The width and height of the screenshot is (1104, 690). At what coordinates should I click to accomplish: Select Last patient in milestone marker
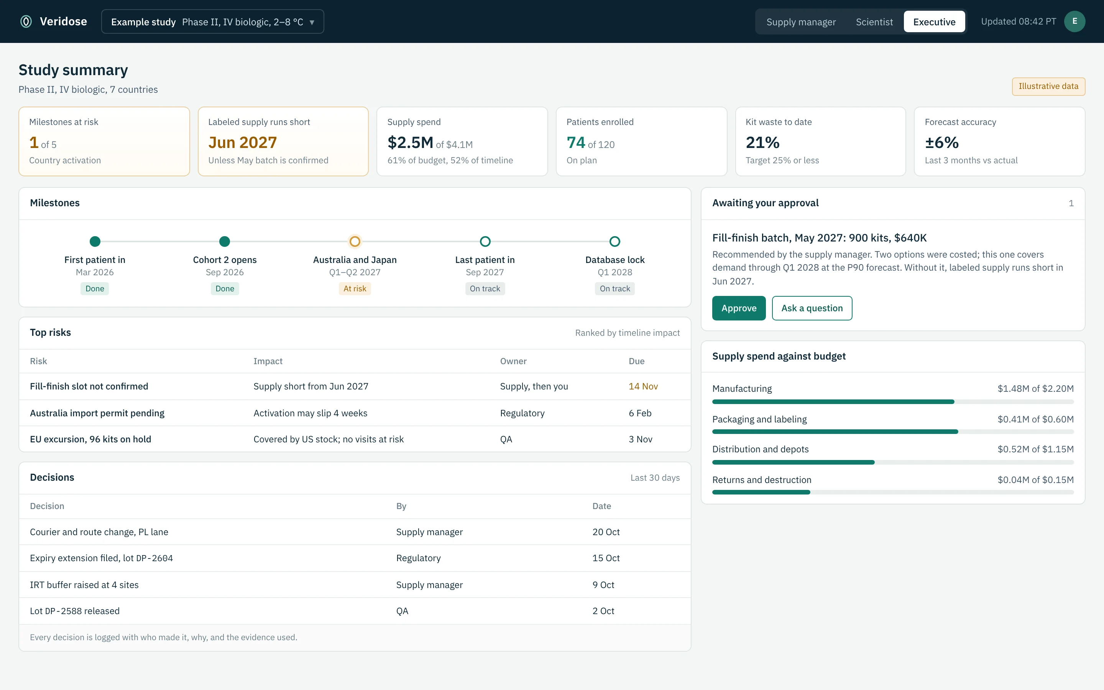(x=485, y=242)
